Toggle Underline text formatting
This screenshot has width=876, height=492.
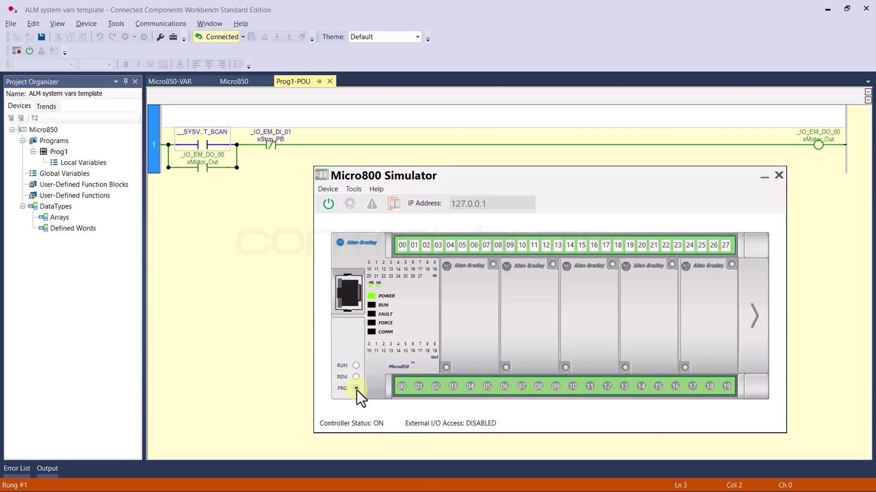150,64
